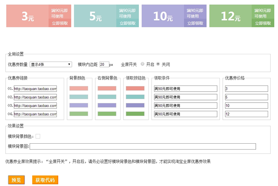Open the 模块背景颜色 color picker box

[x=38, y=136]
